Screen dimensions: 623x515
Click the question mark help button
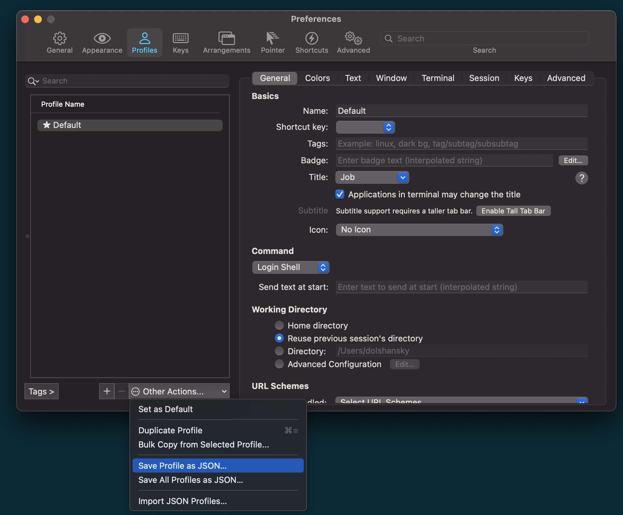(581, 178)
